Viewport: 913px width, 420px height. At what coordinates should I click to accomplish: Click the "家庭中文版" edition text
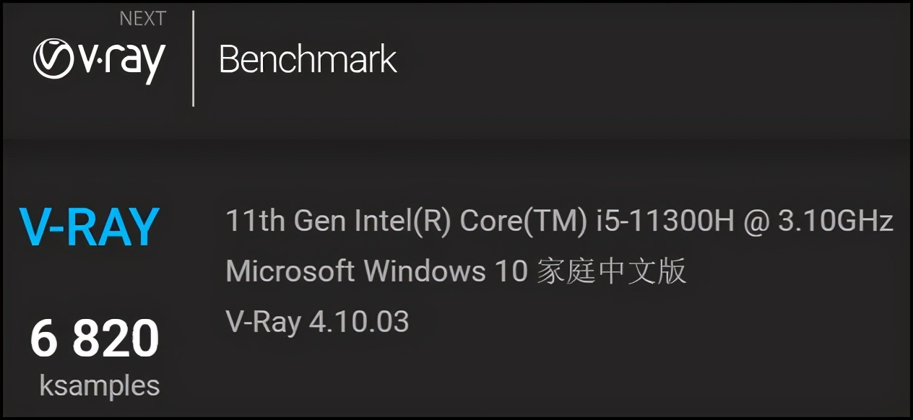pos(611,271)
